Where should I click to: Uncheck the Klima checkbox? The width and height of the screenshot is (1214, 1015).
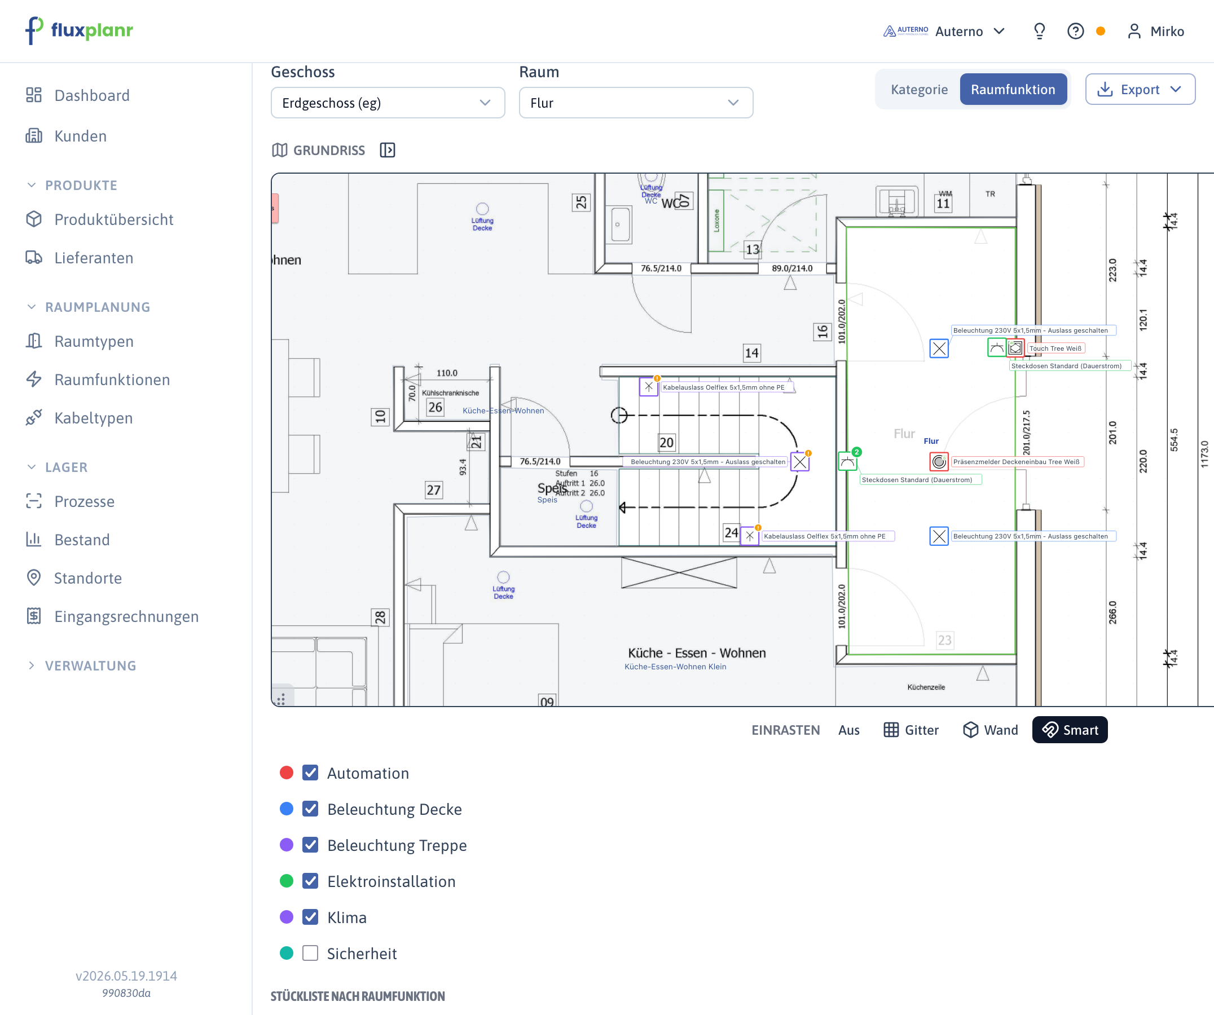(310, 917)
